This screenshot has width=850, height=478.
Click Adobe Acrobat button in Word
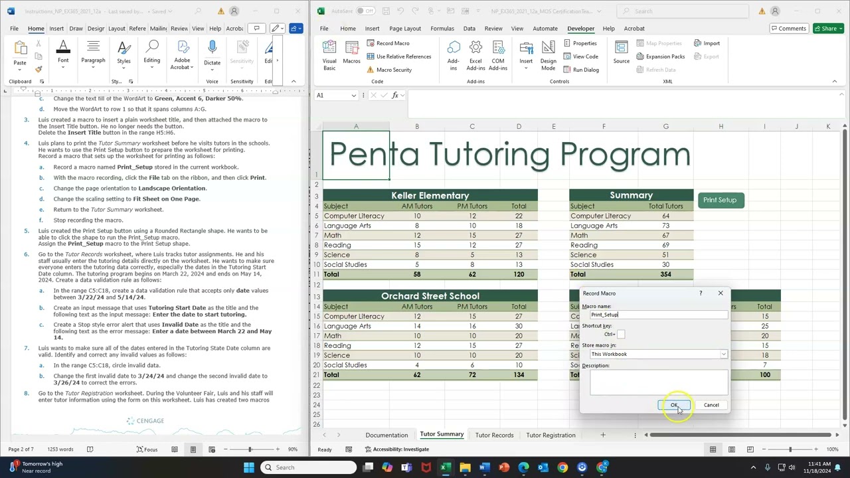tap(182, 54)
